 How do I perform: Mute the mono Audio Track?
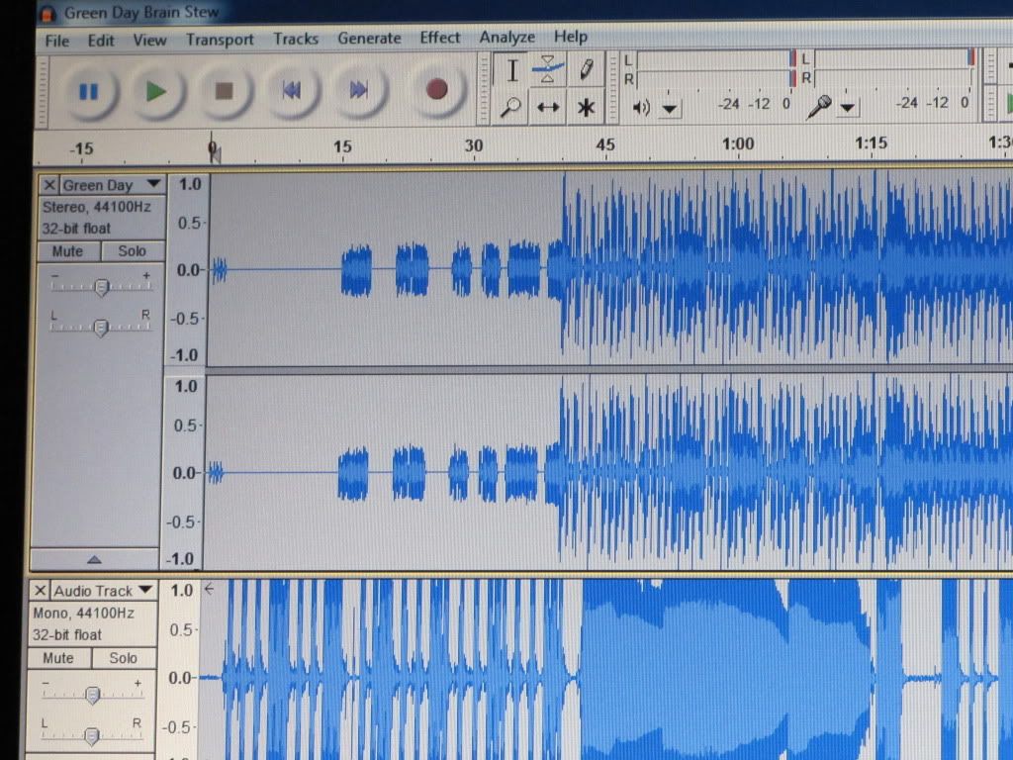coord(58,658)
